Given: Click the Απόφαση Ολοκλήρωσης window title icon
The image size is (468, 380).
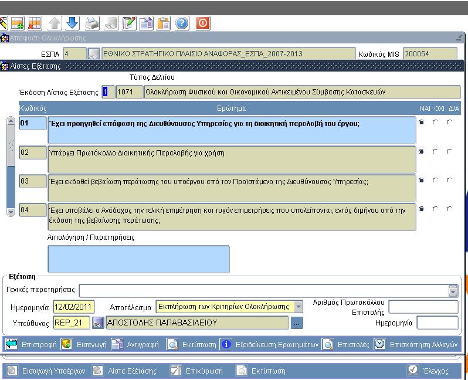Looking at the screenshot, I should (5, 38).
